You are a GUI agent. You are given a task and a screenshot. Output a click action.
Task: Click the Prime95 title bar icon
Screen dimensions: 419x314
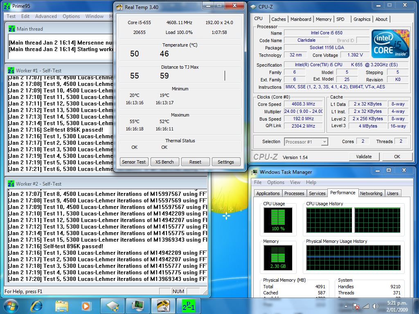click(7, 6)
